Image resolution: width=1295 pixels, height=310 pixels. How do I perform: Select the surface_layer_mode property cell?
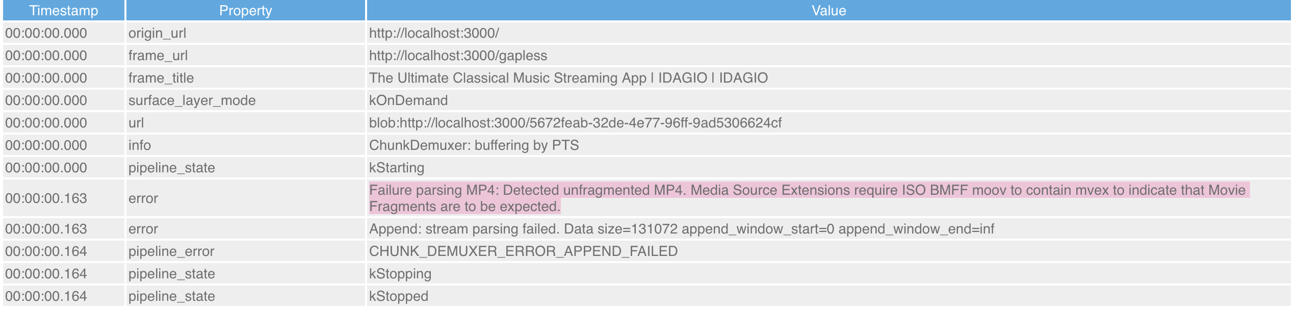tap(192, 100)
